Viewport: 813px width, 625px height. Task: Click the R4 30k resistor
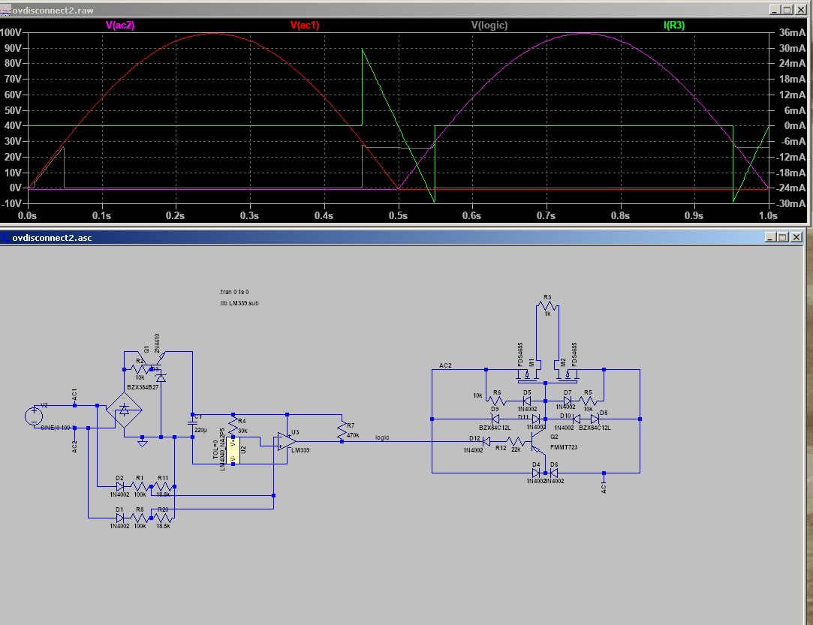pyautogui.click(x=233, y=426)
